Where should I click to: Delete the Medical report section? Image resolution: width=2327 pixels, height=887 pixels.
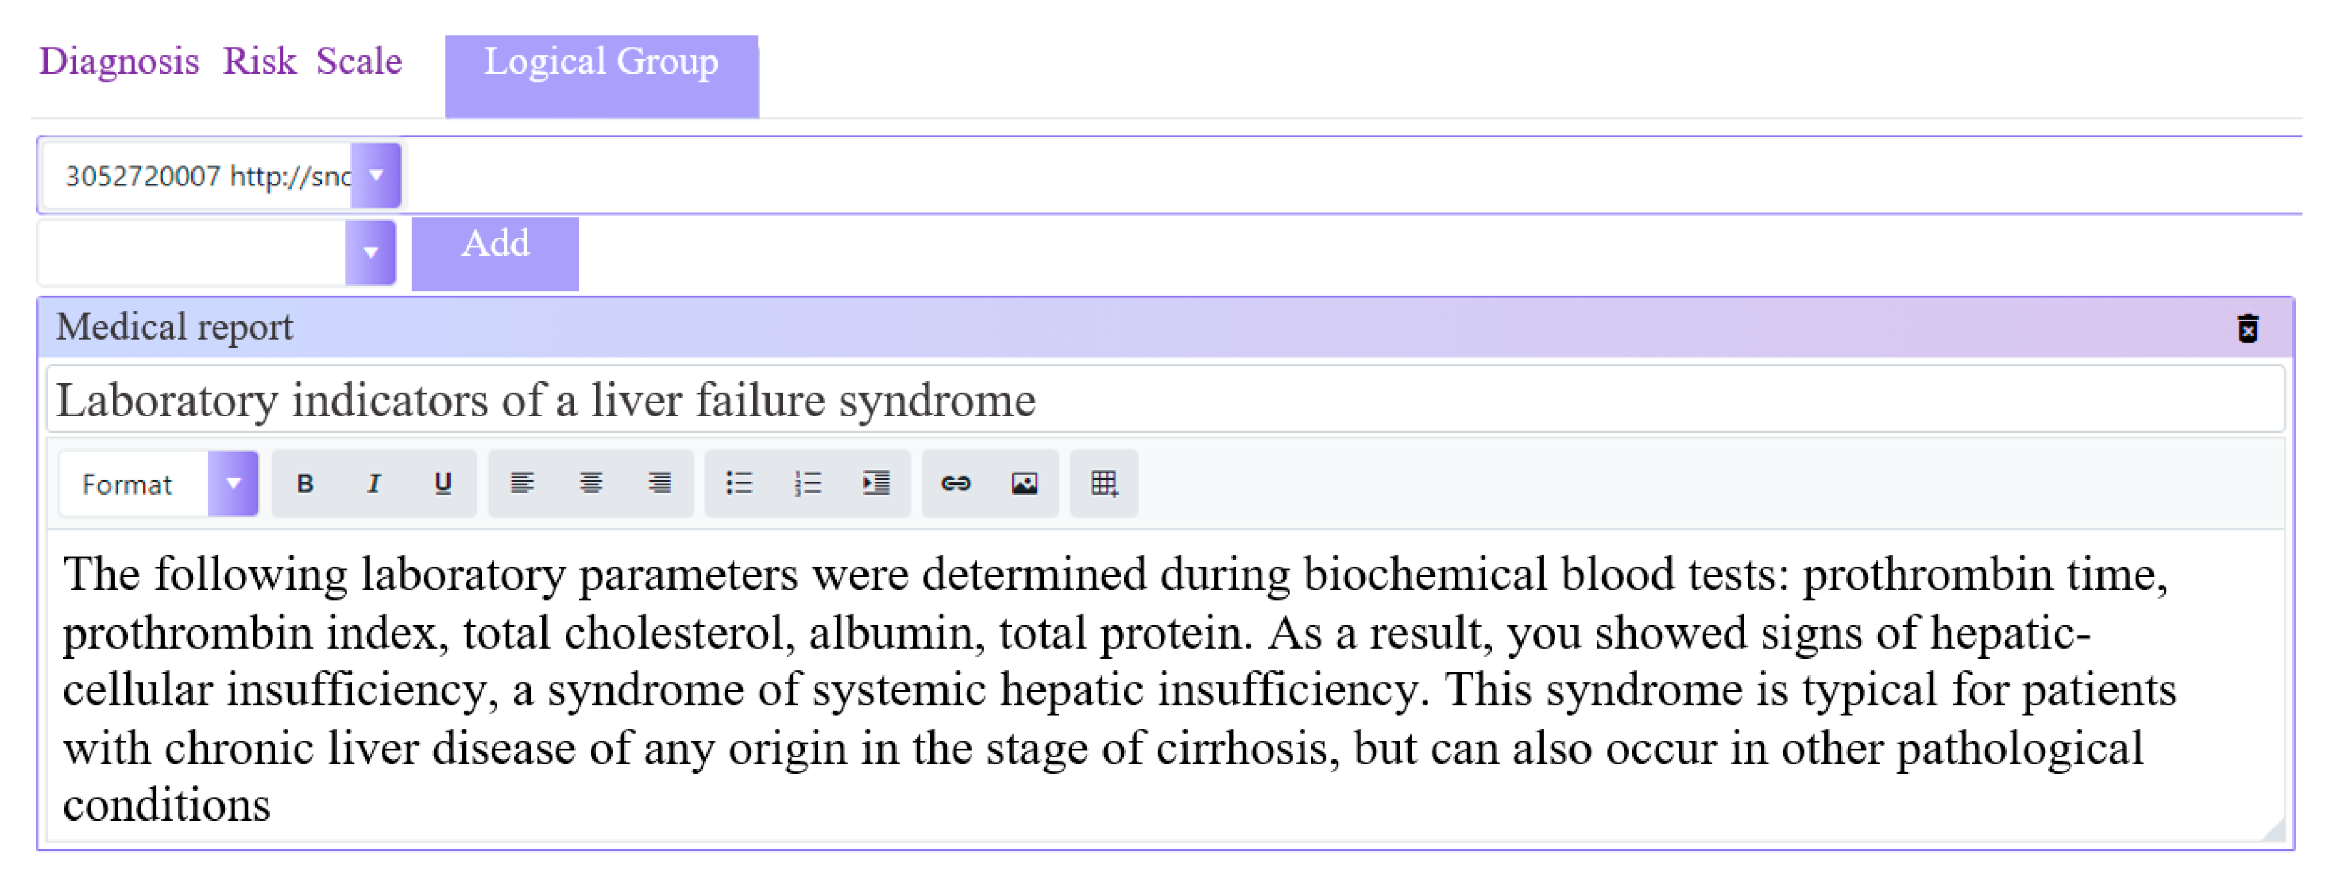pyautogui.click(x=2248, y=329)
